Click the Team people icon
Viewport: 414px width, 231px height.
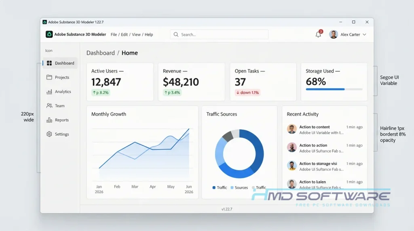pos(49,106)
